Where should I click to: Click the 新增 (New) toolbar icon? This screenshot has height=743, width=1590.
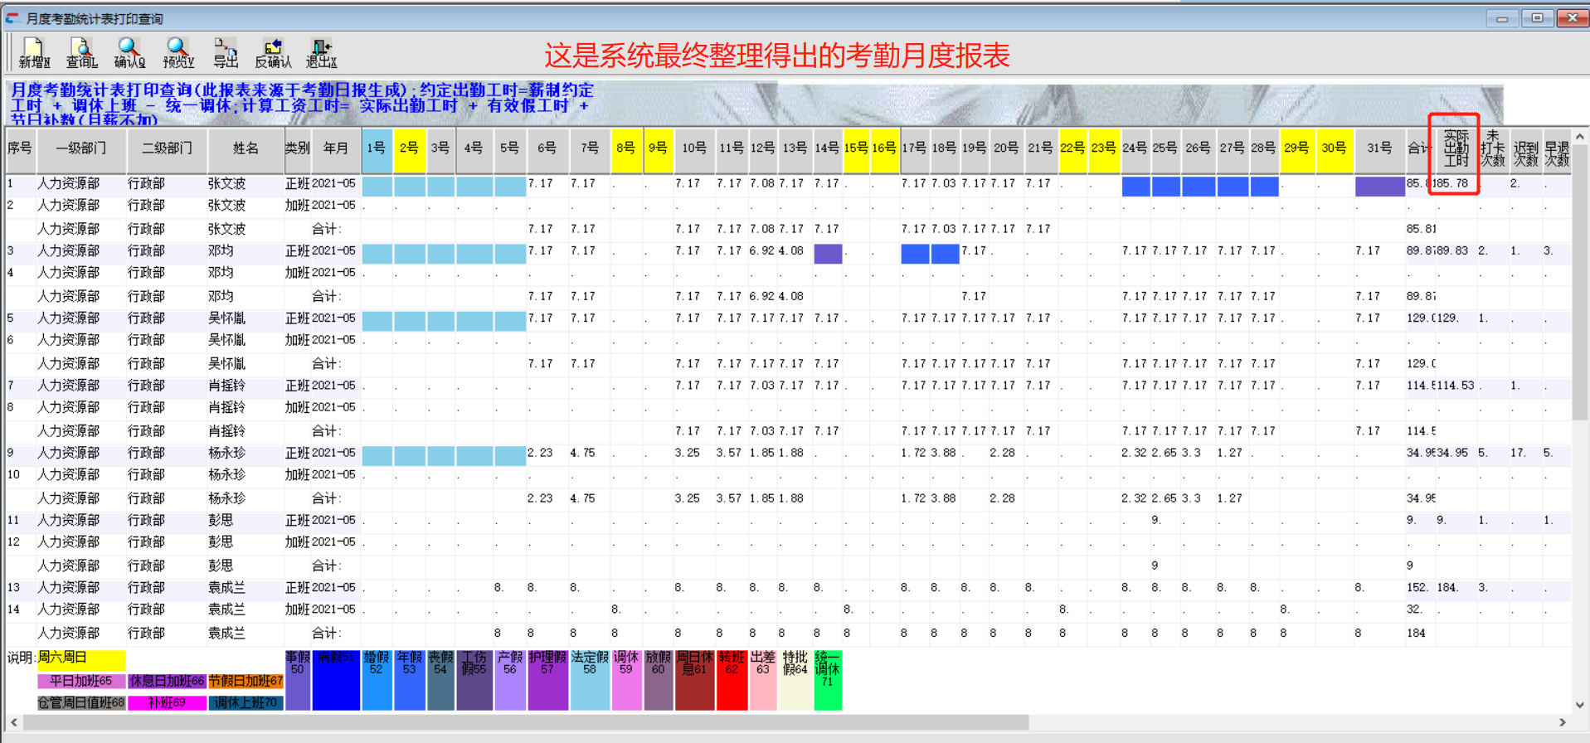point(34,53)
